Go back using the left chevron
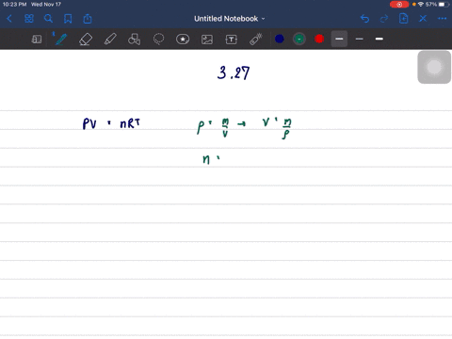 [x=9, y=19]
